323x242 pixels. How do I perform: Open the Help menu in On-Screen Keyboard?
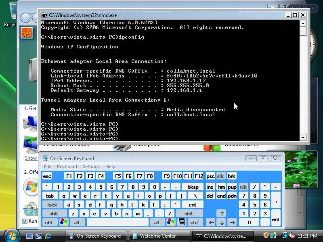(x=110, y=167)
